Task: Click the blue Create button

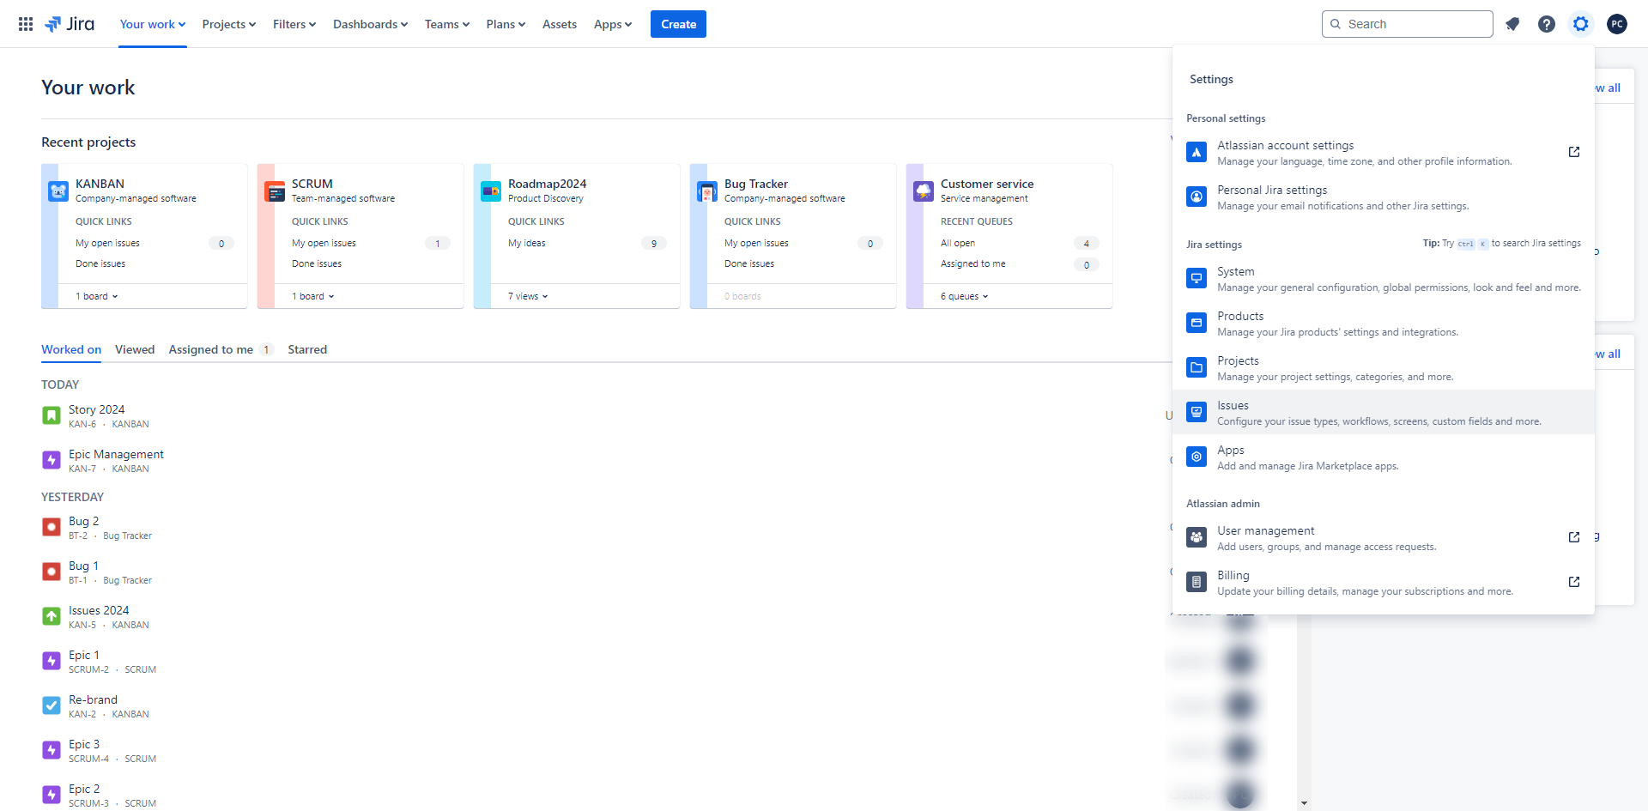Action: coord(678,24)
